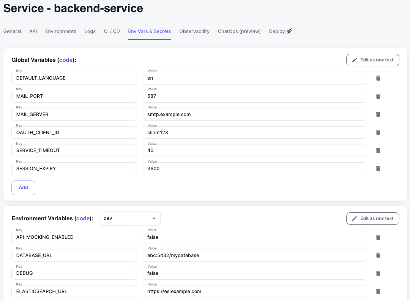The height and width of the screenshot is (301, 410).
Task: Open the dev environment dropdown
Action: tap(129, 218)
